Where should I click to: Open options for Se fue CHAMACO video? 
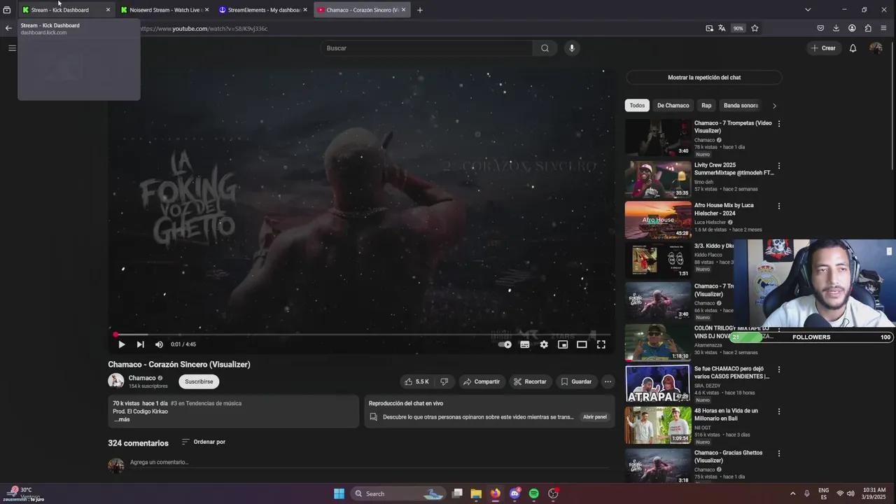tap(779, 370)
